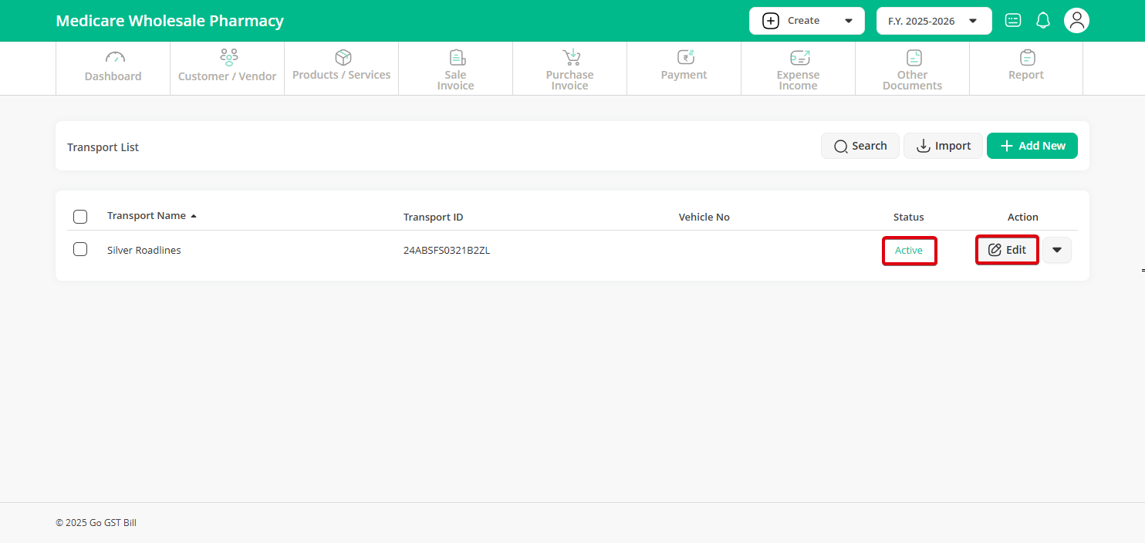
Task: Switch to the Sale Invoice tab
Action: 456,69
